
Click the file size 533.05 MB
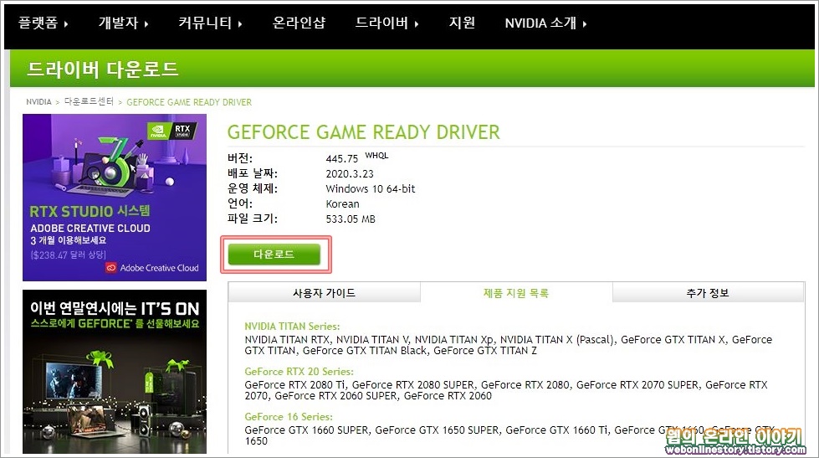tap(351, 219)
